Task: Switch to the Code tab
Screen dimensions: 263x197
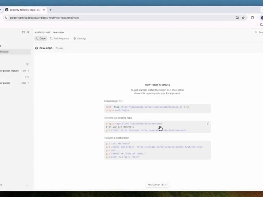Action: click(x=40, y=38)
